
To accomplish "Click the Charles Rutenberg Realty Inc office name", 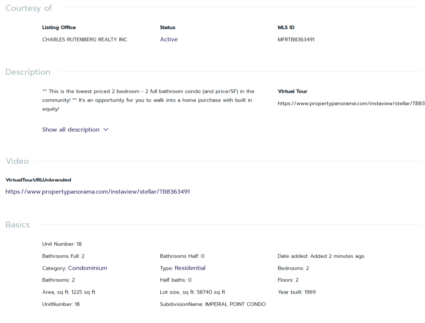I will [84, 40].
